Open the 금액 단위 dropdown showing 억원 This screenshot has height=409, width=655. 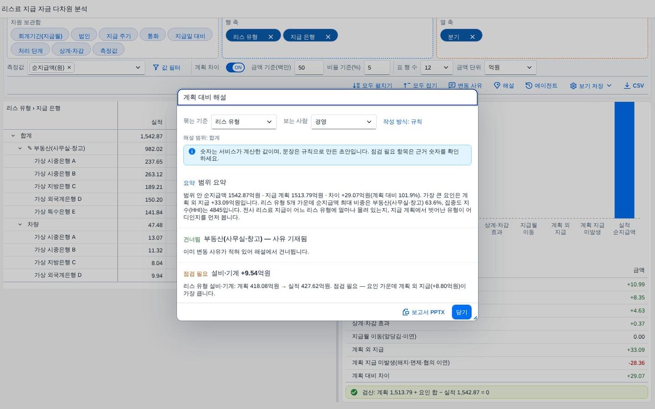coord(510,67)
